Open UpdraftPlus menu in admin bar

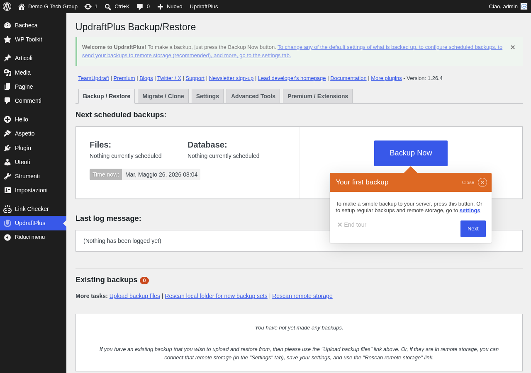204,7
